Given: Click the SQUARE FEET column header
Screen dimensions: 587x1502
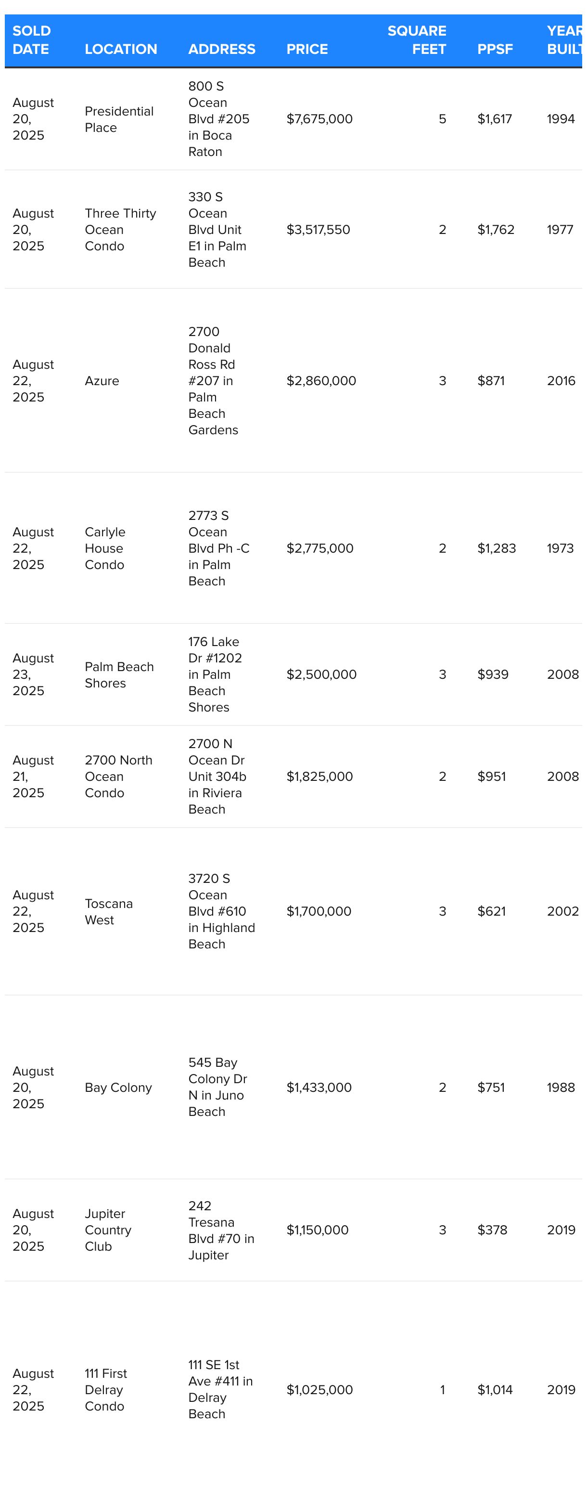Looking at the screenshot, I should tap(417, 39).
